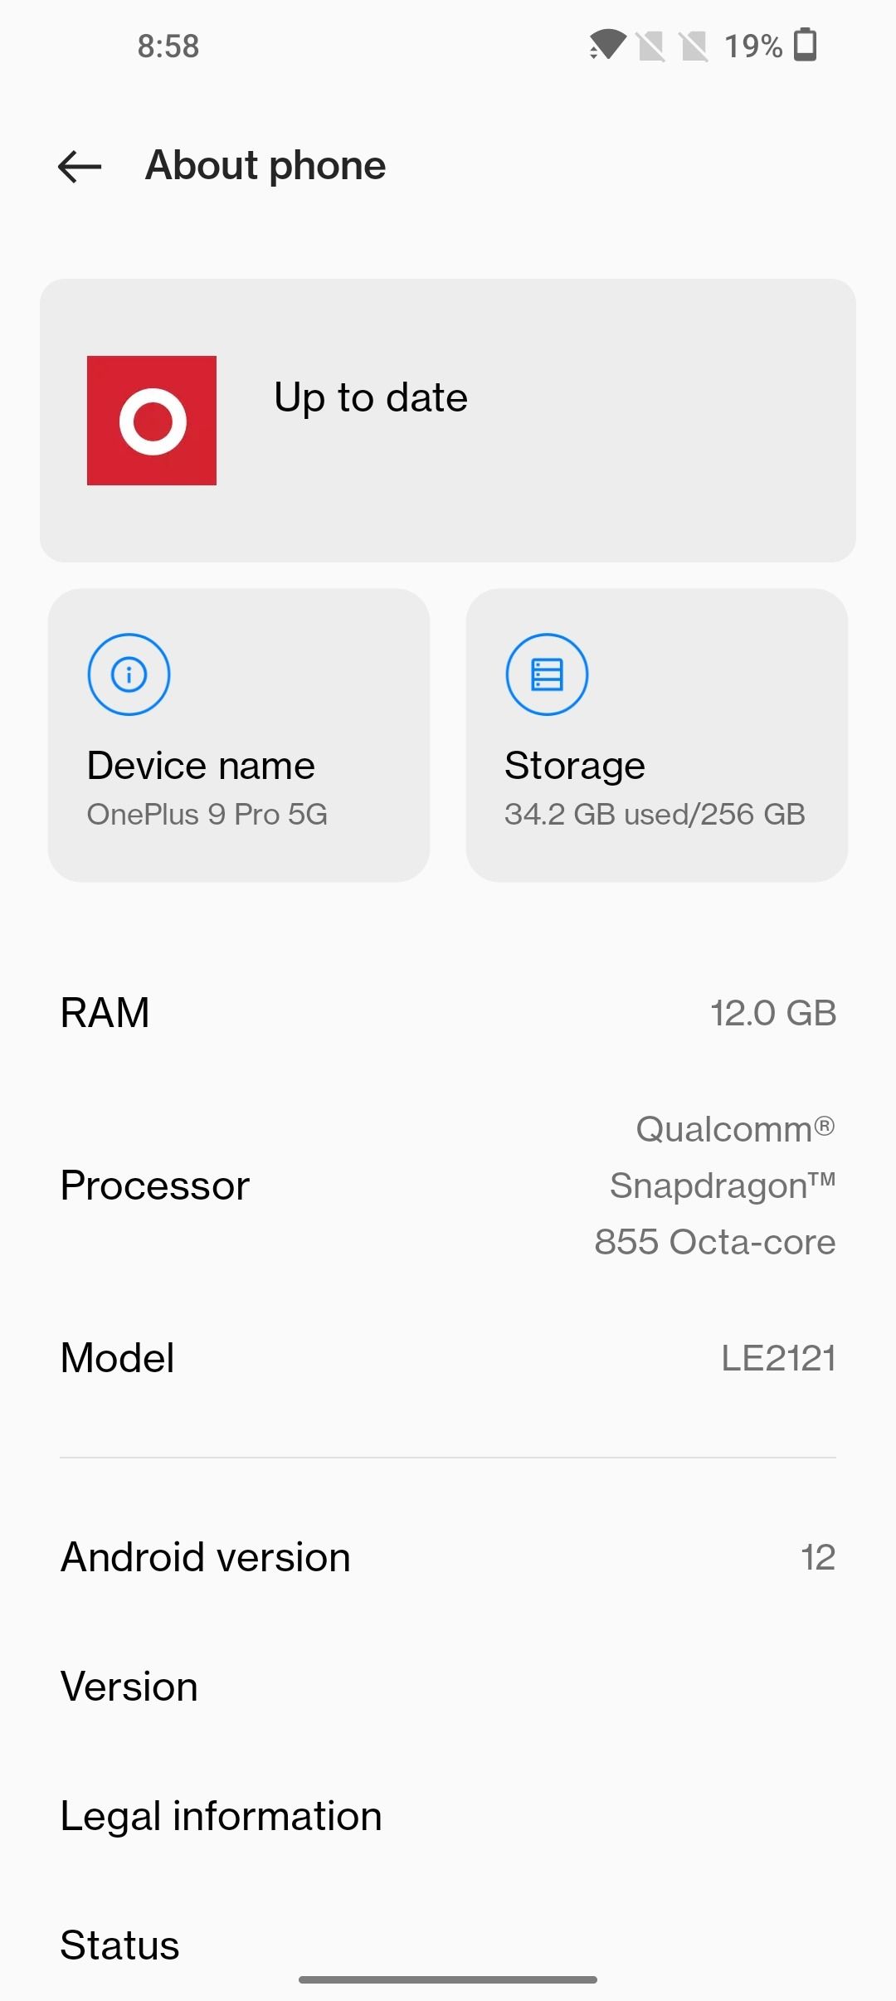The width and height of the screenshot is (896, 2001).
Task: Tap the Storage drive icon
Action: pyautogui.click(x=547, y=674)
